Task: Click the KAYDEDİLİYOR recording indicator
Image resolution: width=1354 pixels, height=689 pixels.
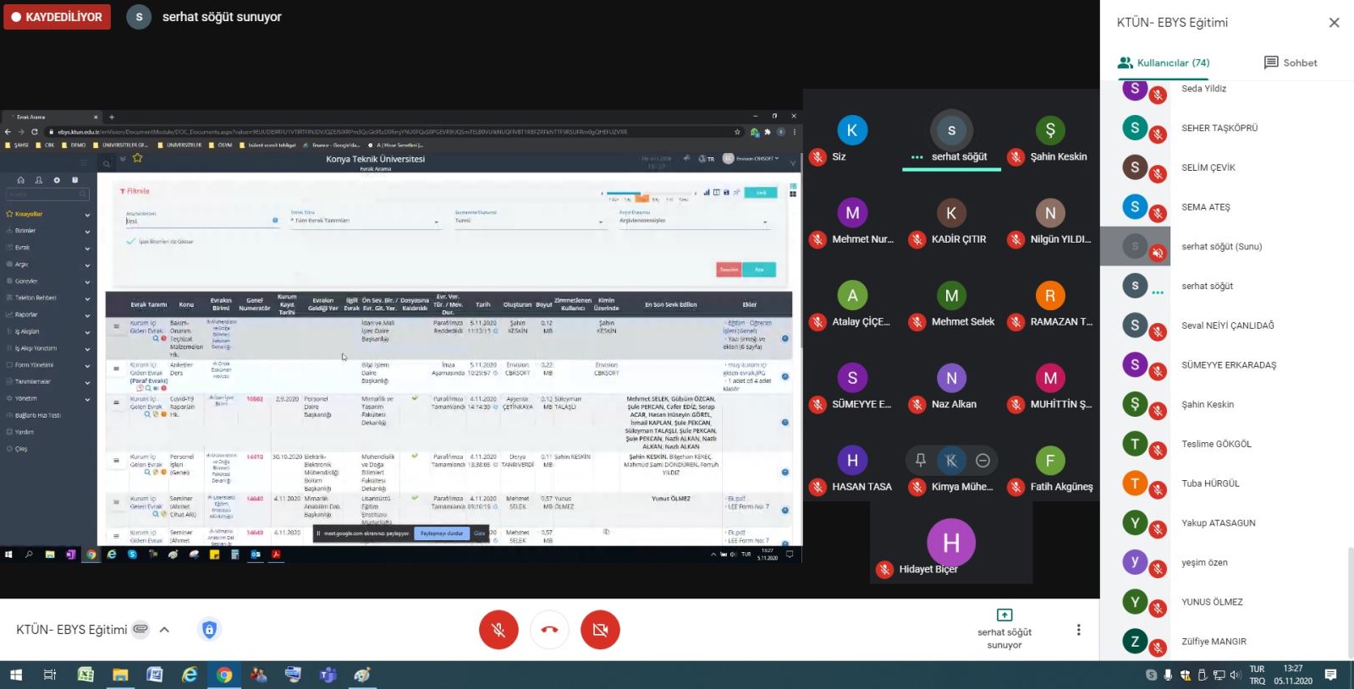Action: (57, 17)
